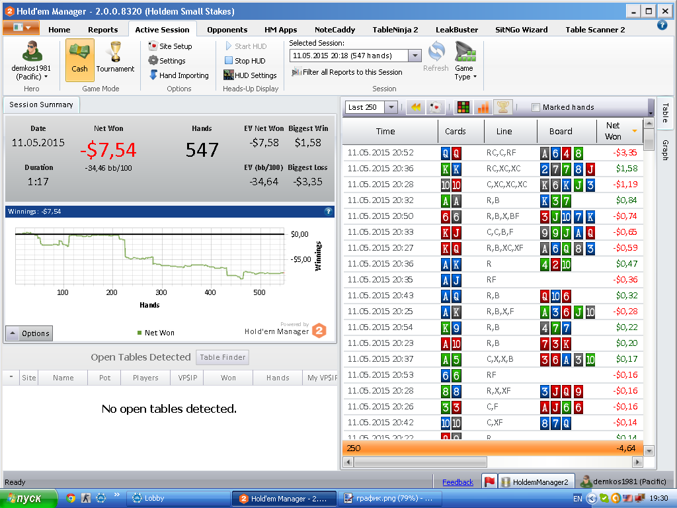Click HoldemManager2 database status item
677x508 pixels.
[x=536, y=482]
